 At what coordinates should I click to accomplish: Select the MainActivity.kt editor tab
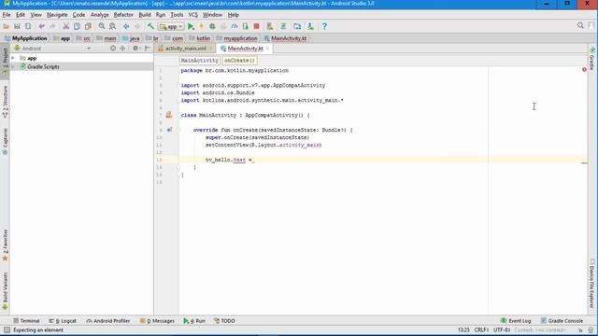245,49
